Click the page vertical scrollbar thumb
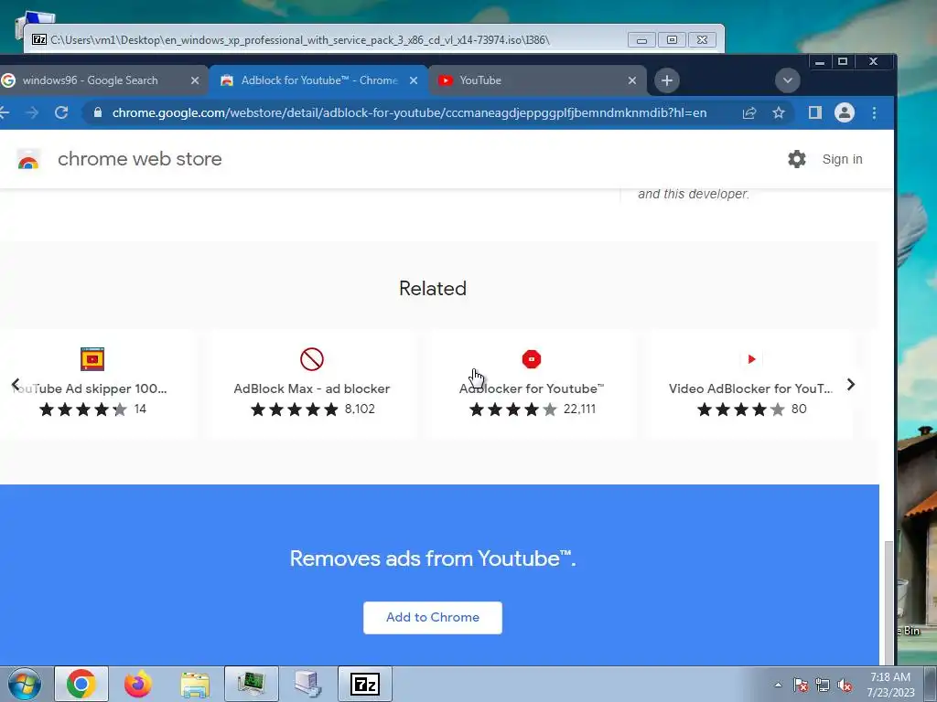The image size is (937, 702). tap(889, 601)
